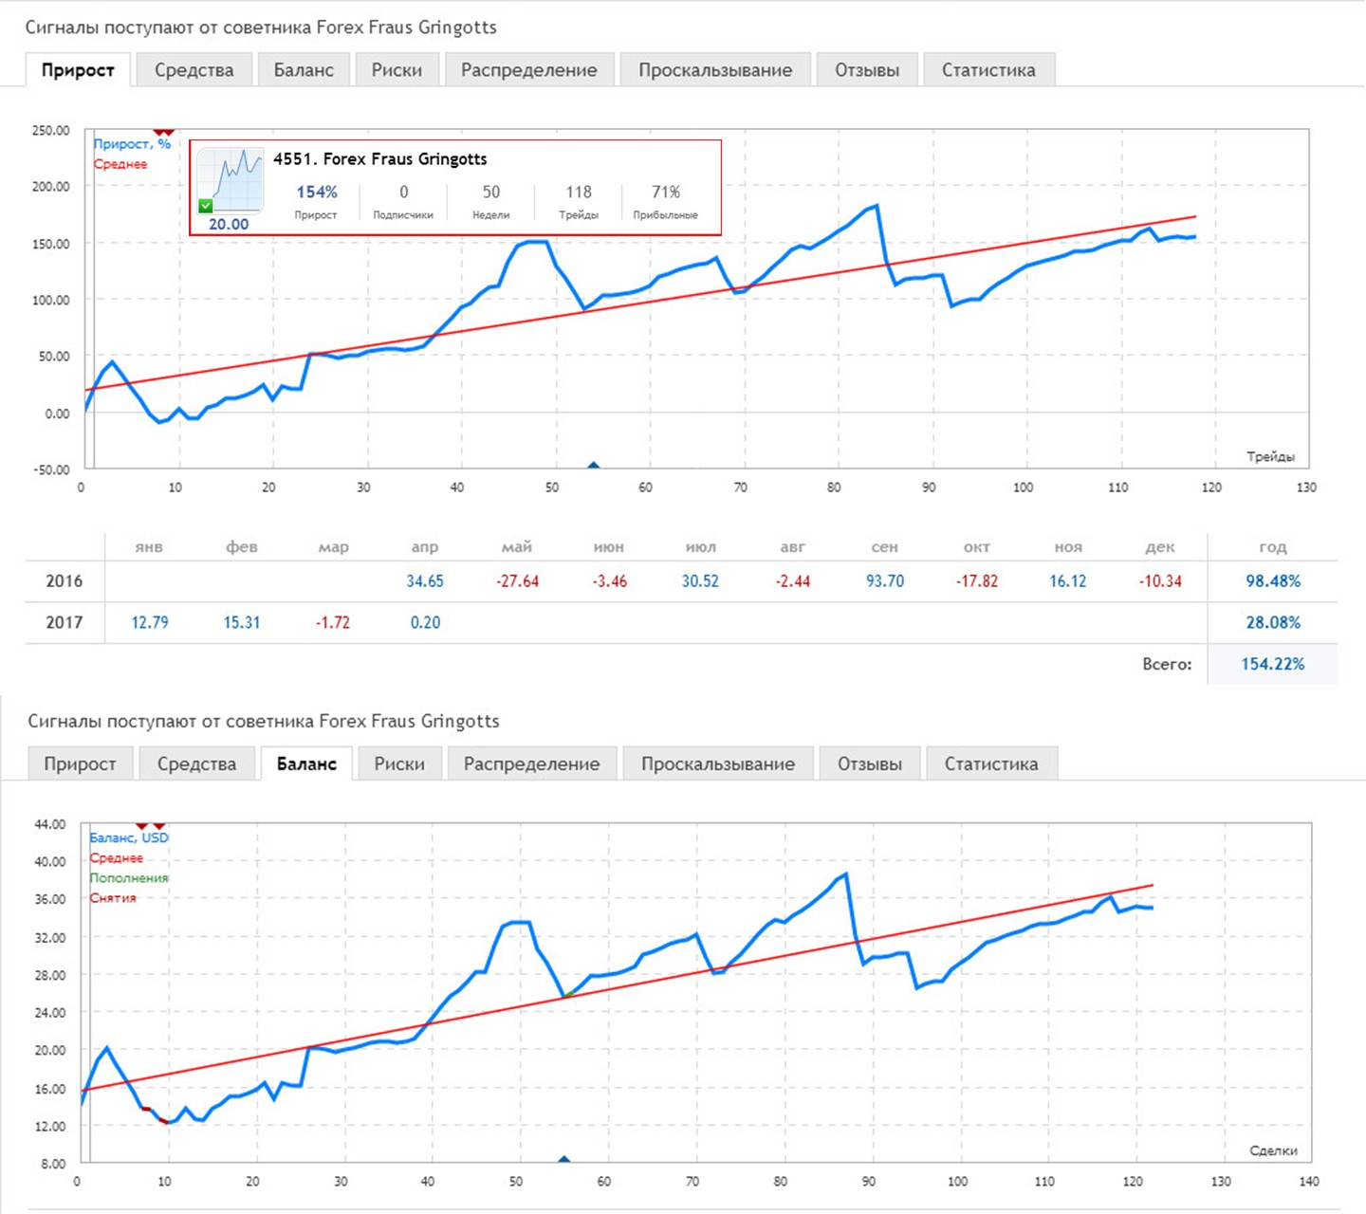Select Проскальзывание tab in upper panel
The height and width of the screenshot is (1214, 1366).
point(715,70)
